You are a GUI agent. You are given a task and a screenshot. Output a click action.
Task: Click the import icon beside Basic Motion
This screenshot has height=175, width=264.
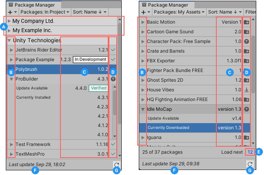click(247, 22)
